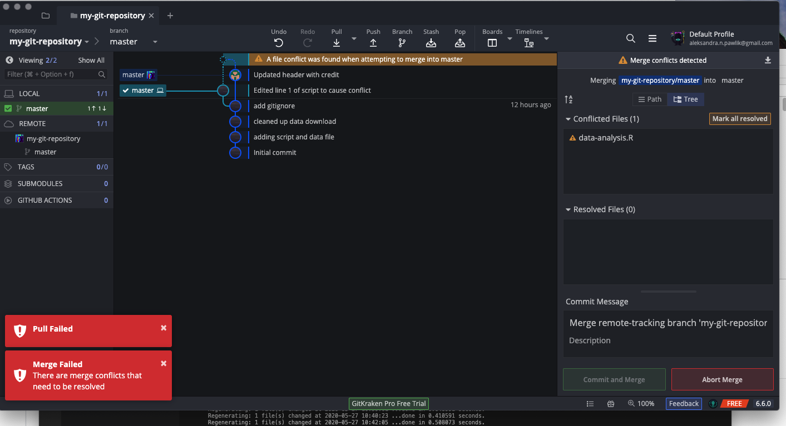Click the gift icon in the status bar

point(611,404)
